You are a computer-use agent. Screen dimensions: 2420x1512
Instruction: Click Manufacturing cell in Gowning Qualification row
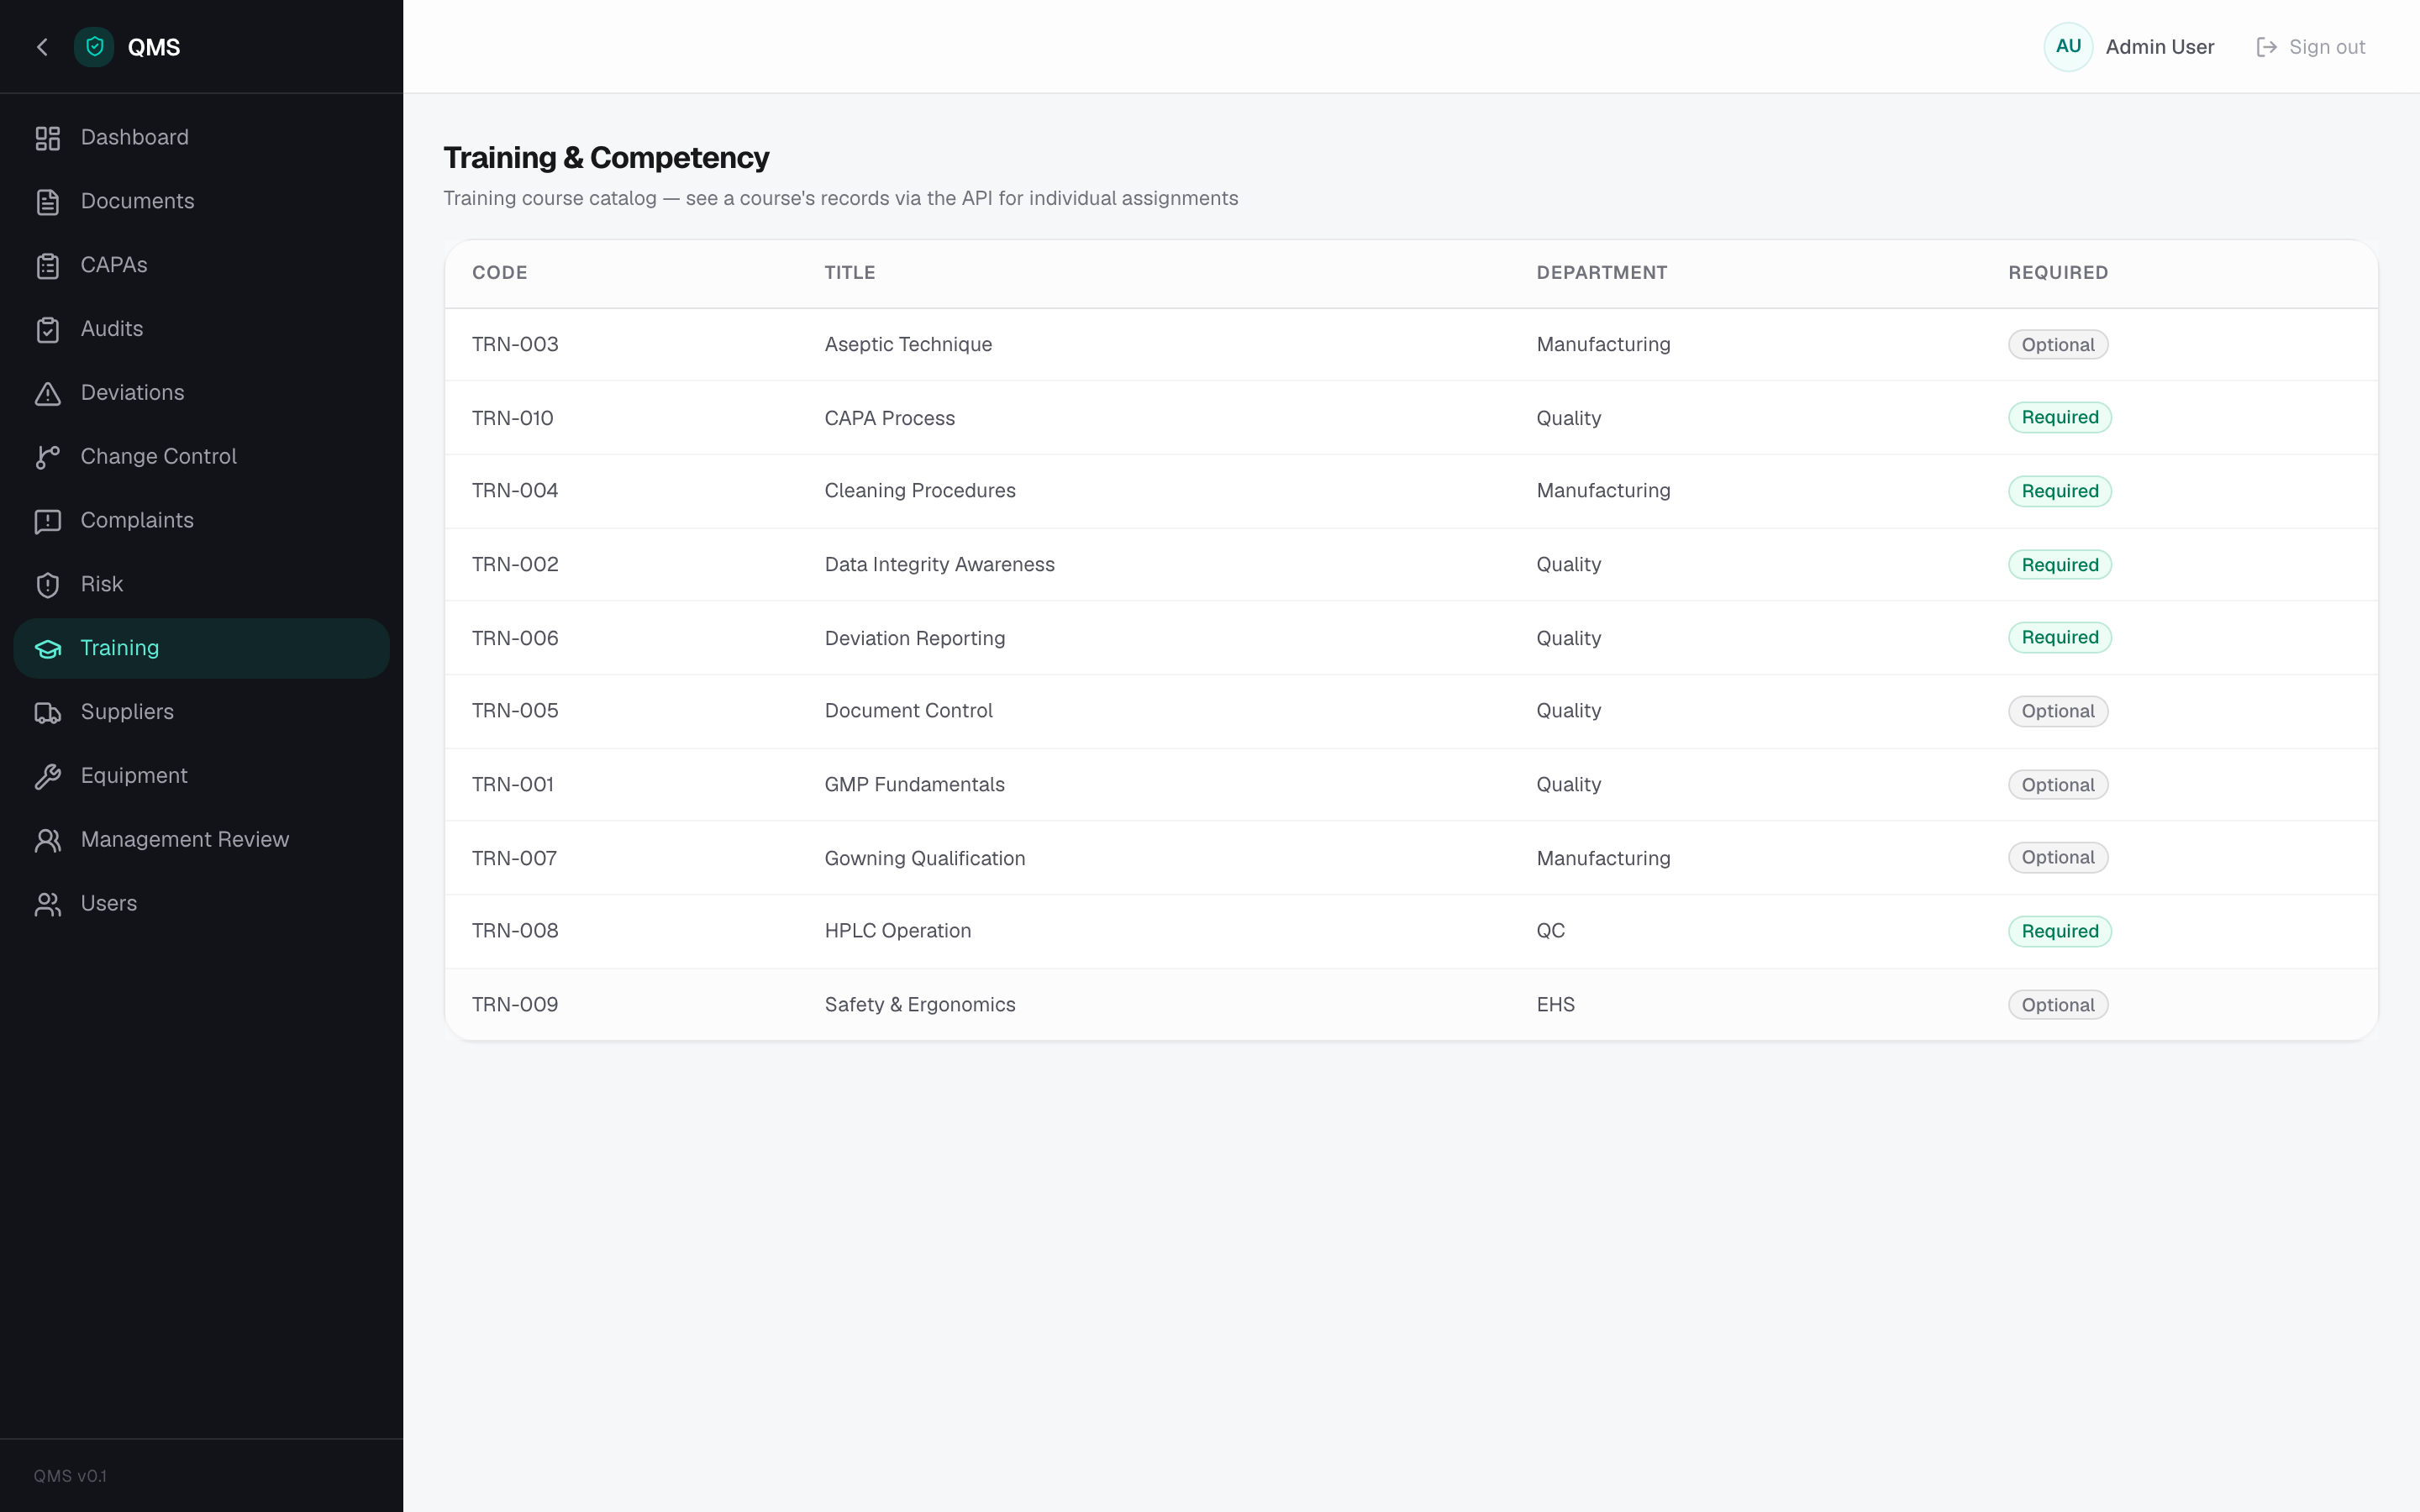(1603, 858)
